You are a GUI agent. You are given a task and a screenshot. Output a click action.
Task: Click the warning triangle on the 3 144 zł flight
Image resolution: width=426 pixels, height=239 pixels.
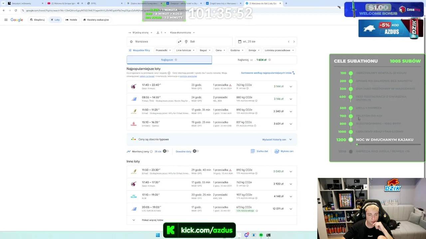tap(230, 85)
